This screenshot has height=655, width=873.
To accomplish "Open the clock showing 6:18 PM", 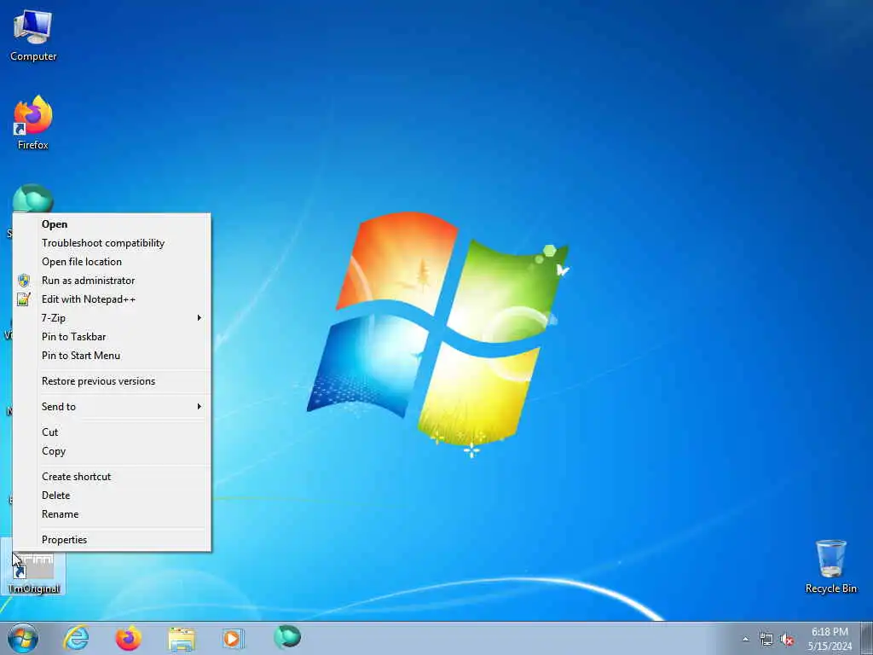I will pos(830,639).
